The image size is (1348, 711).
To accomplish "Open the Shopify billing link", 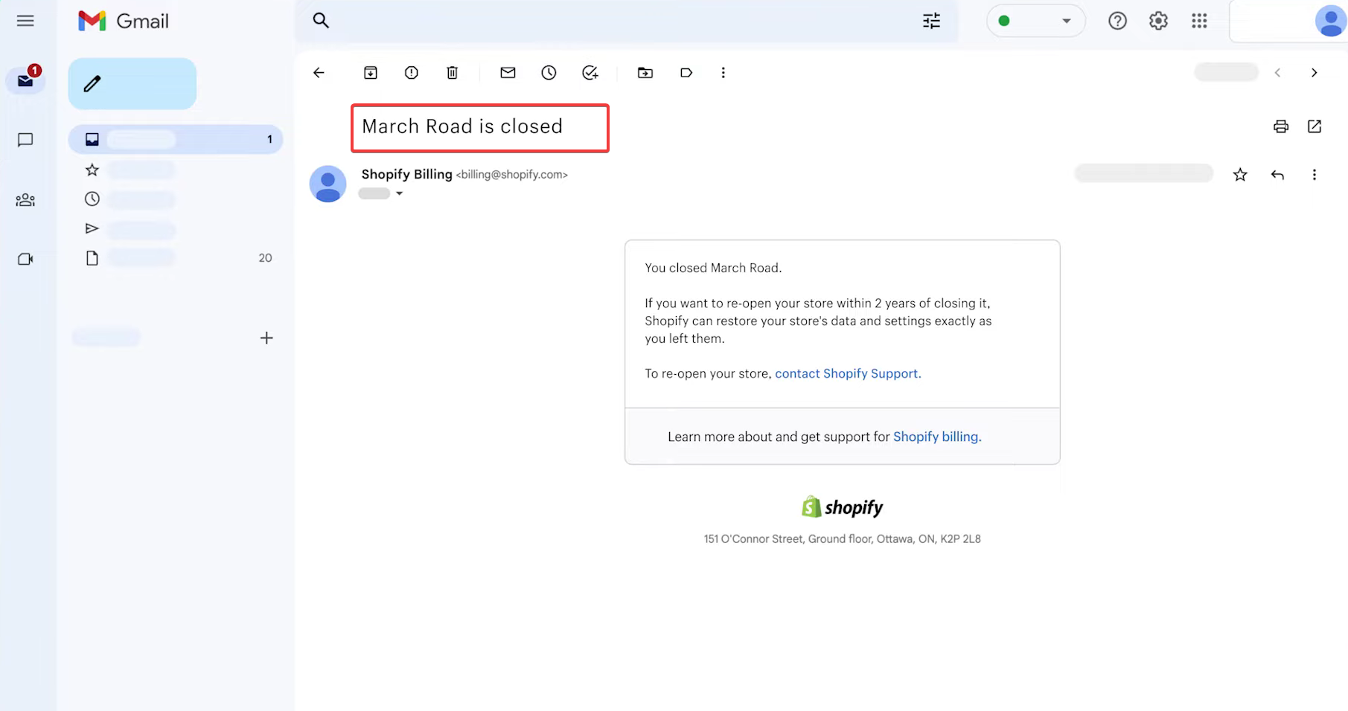I will coord(936,437).
